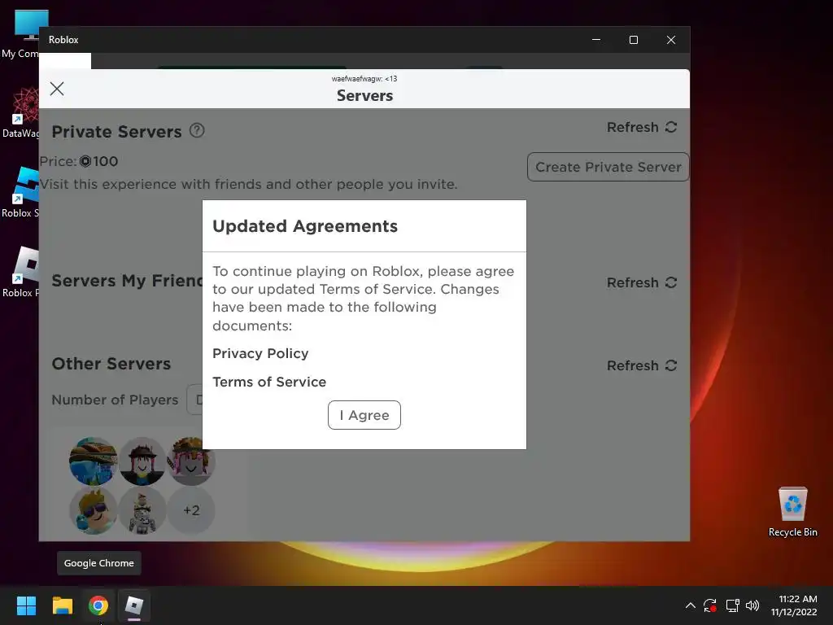Viewport: 833px width, 625px height.
Task: Open the Windows Start menu
Action: pos(26,605)
